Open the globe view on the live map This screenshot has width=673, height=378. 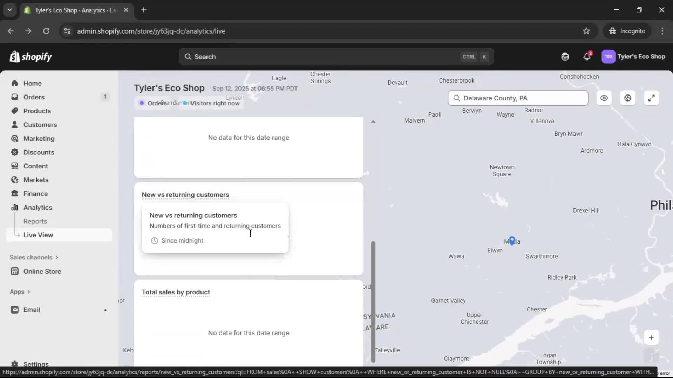(x=627, y=98)
